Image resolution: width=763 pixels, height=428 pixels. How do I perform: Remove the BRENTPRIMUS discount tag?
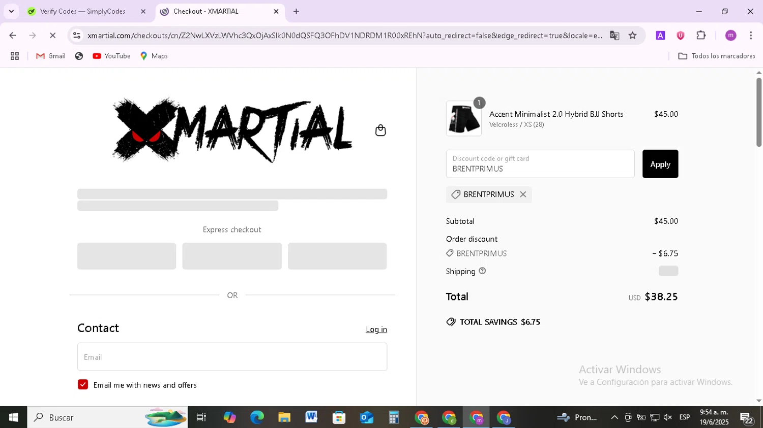(x=523, y=194)
